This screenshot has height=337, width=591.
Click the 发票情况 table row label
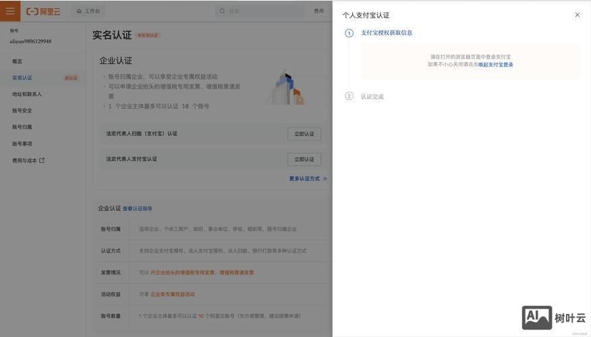coord(111,272)
